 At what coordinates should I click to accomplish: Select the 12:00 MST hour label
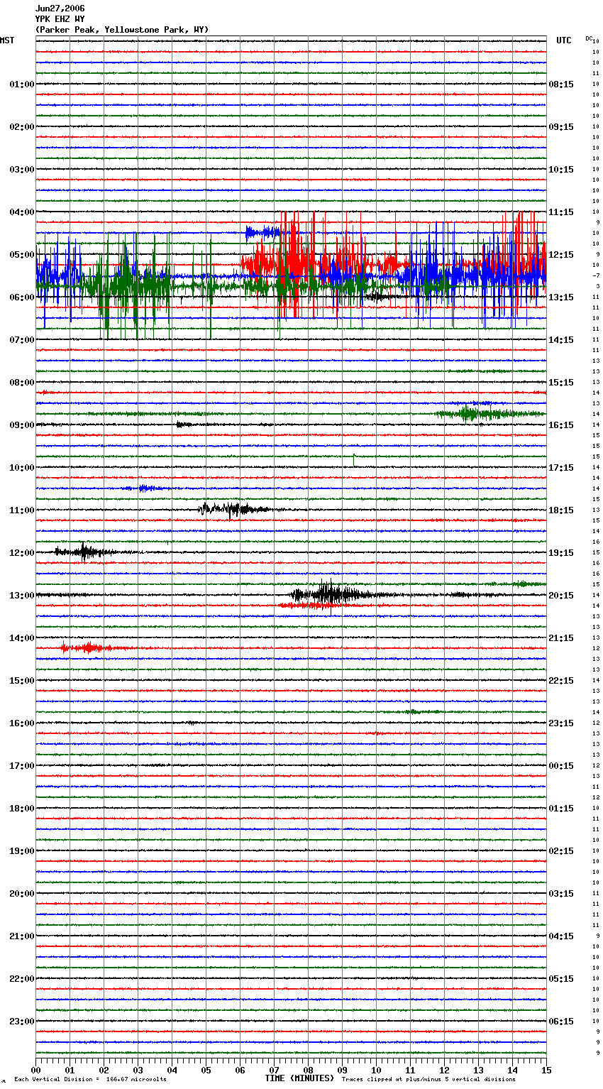(22, 553)
